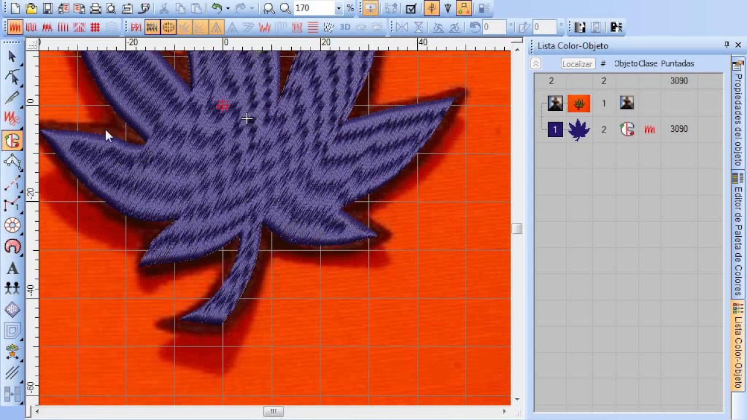Toggle the first highlighted stitch-type icon
The height and width of the screenshot is (420, 747).
pos(15,27)
